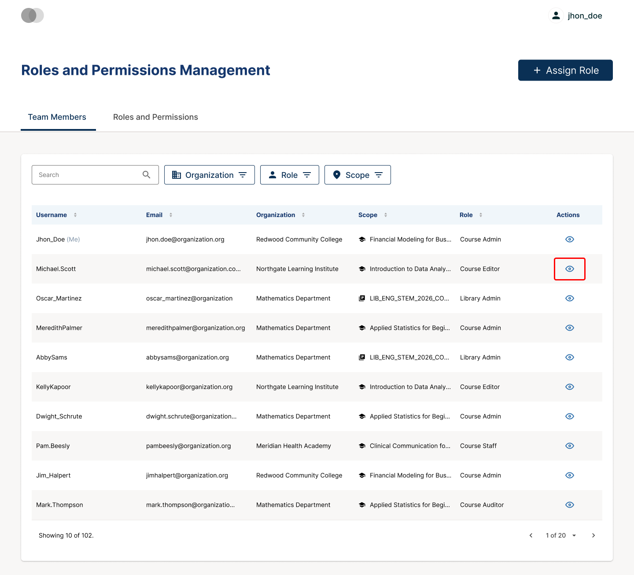View AbbySams details eye icon
Viewport: 634px width, 575px height.
(570, 358)
